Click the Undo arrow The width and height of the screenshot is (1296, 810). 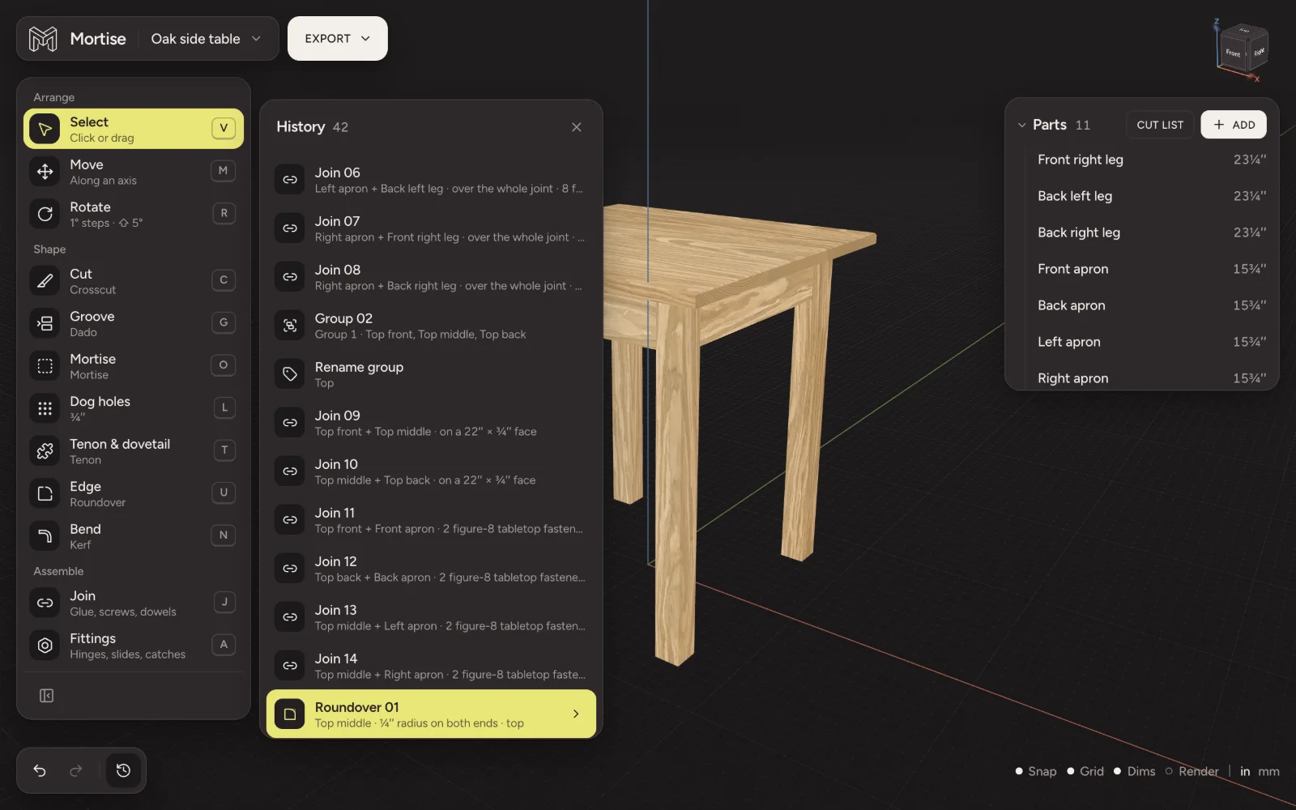pos(40,770)
